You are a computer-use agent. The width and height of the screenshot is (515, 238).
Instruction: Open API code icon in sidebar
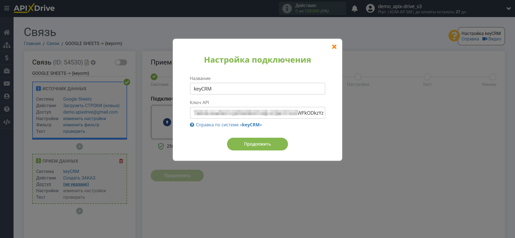[7, 122]
